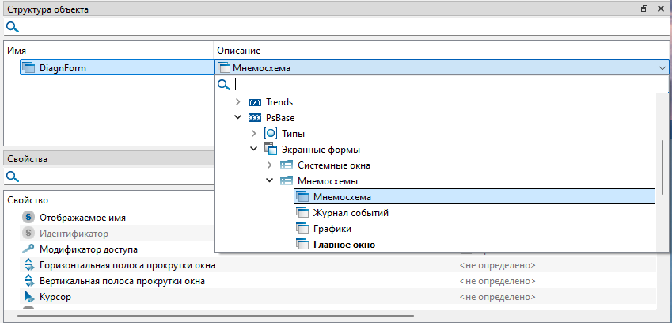This screenshot has height=323, width=672.
Task: Expand the Системные окна node
Action: click(x=270, y=165)
